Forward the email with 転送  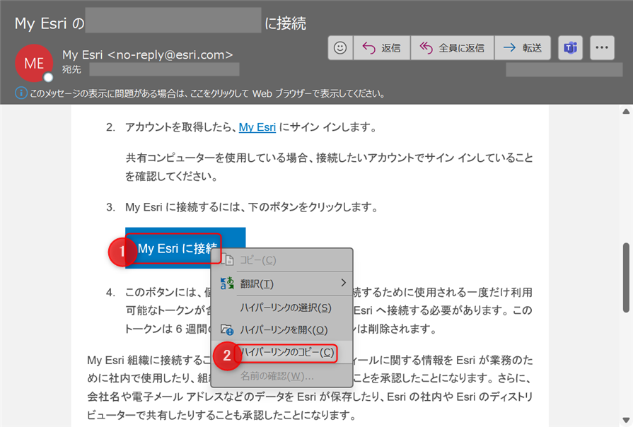[x=523, y=48]
